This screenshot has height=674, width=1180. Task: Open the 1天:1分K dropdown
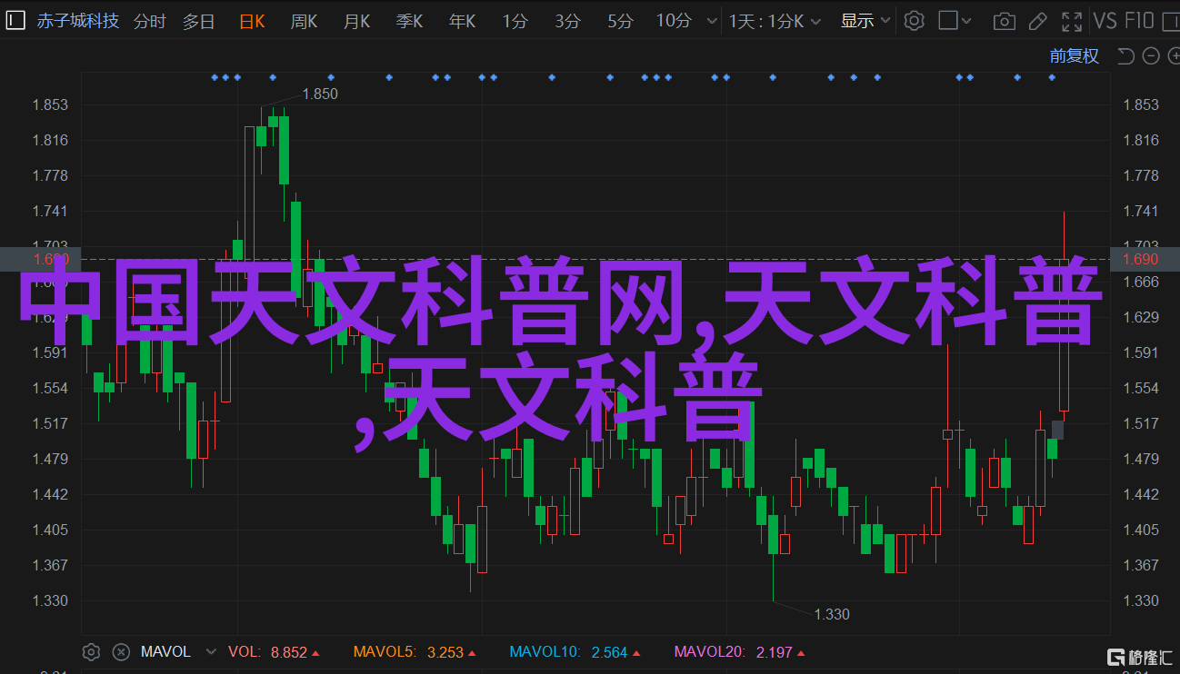point(775,21)
